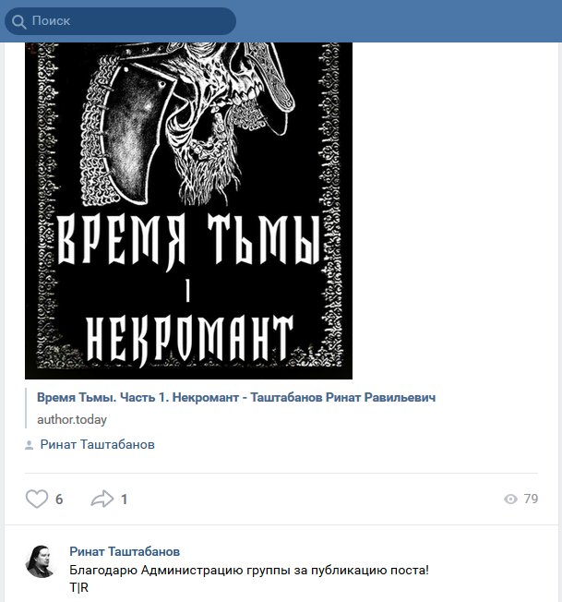Open commenter name Ринат Таштабанов
This screenshot has width=562, height=602.
(125, 551)
